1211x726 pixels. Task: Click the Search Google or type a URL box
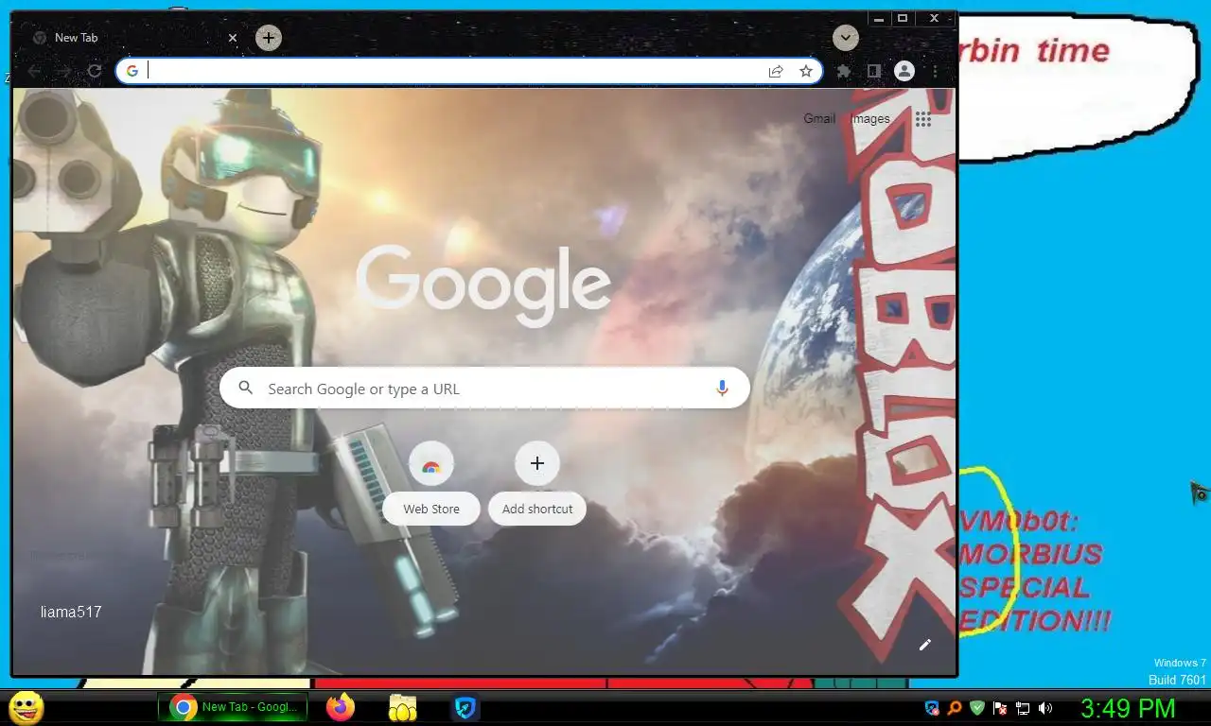[x=484, y=389]
